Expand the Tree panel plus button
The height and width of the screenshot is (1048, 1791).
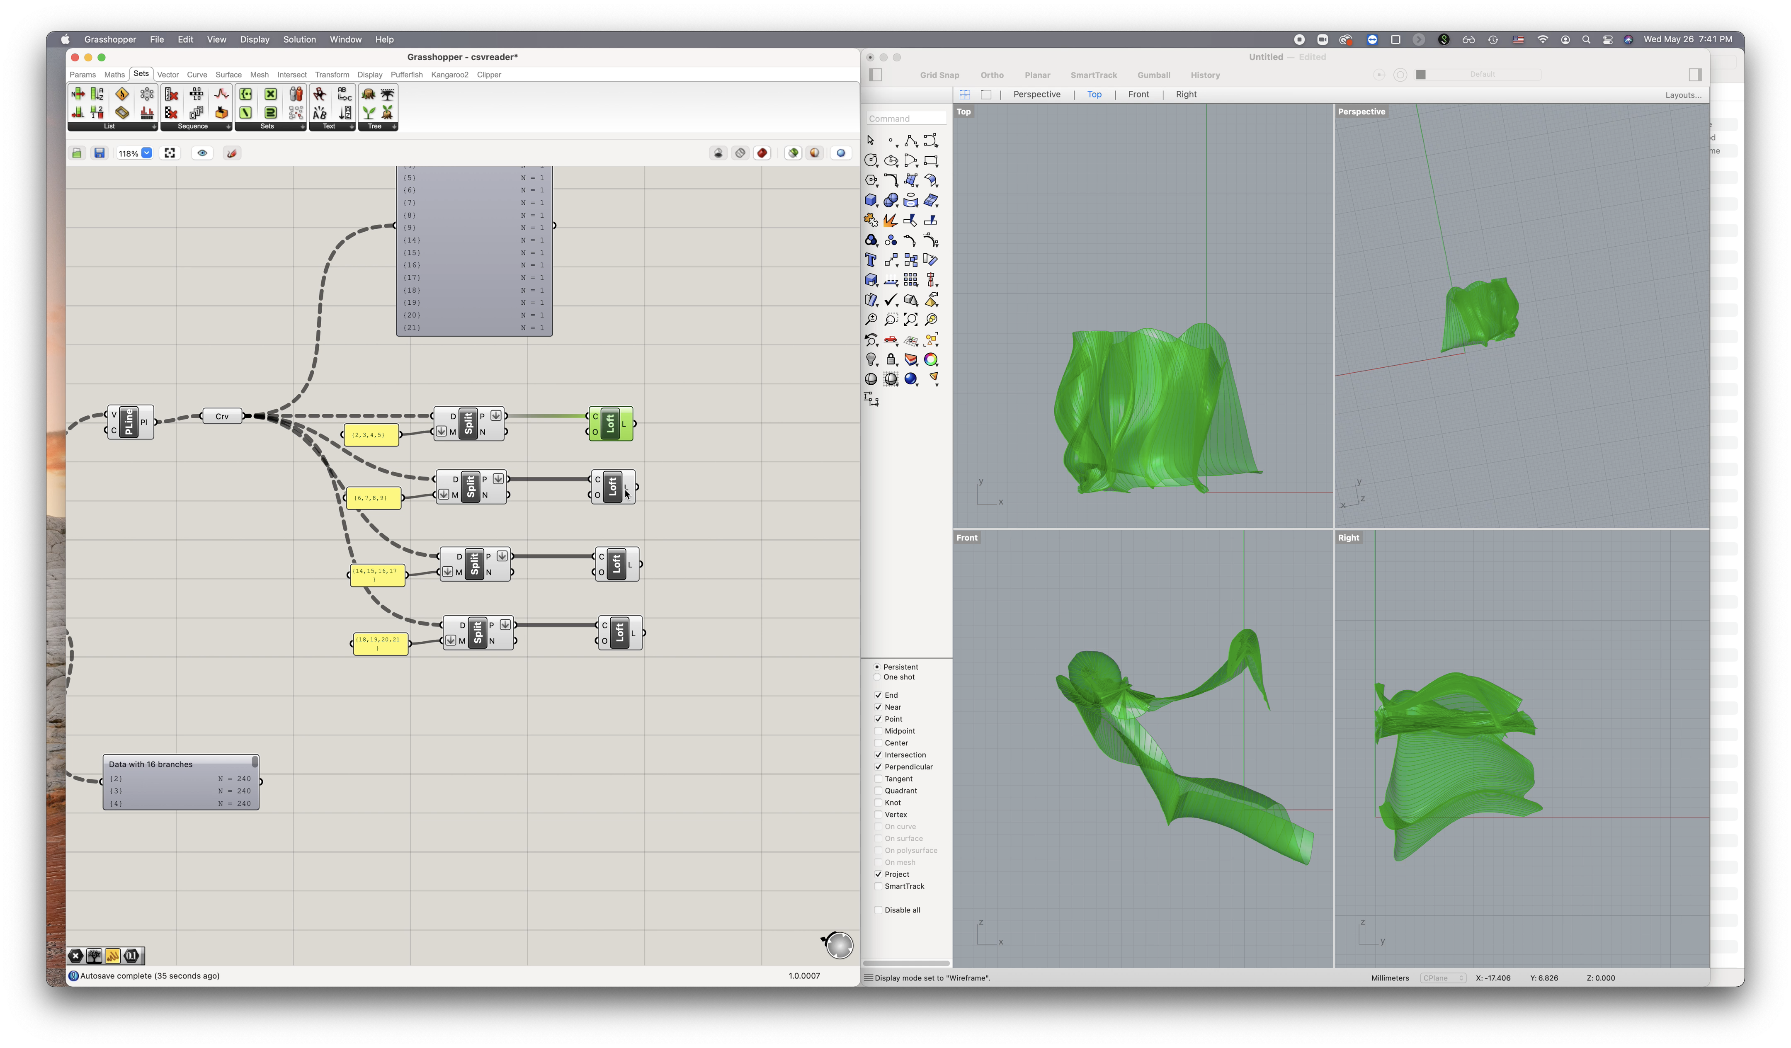pos(394,126)
